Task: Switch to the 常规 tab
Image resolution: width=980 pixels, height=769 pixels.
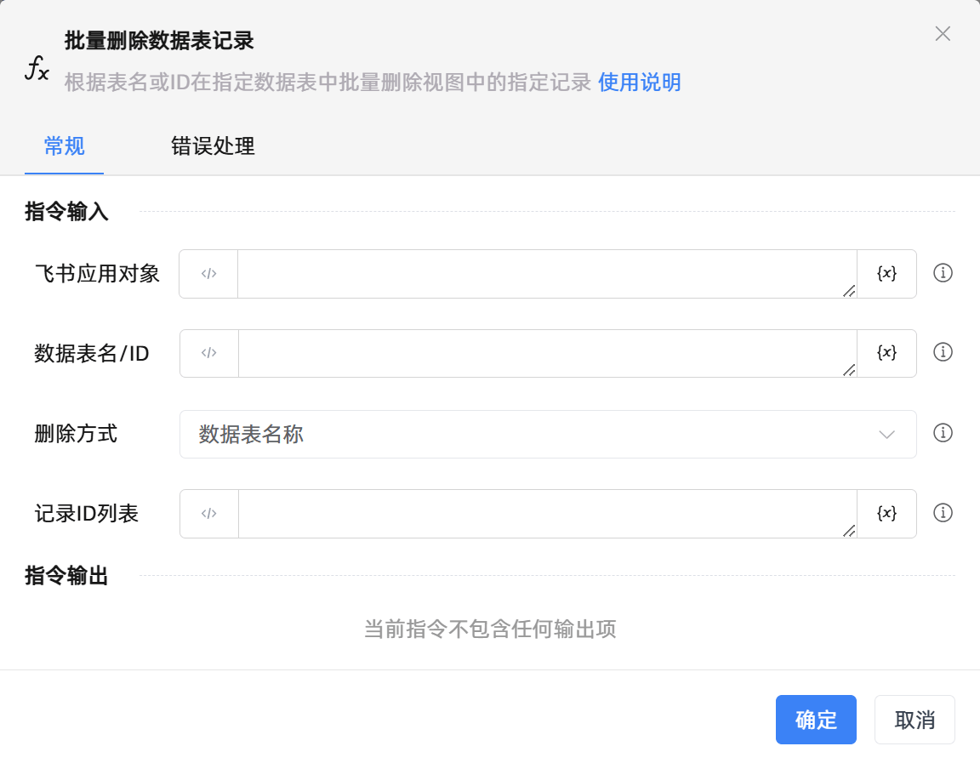Action: pos(65,146)
